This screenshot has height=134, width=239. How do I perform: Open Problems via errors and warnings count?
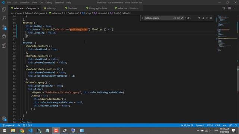click(x=27, y=125)
